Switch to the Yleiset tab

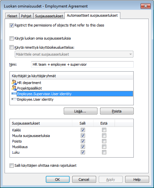coord(12,16)
